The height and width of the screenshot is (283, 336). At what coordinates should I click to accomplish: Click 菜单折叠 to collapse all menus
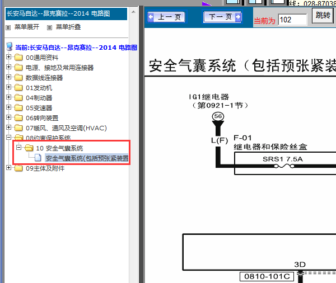pos(68,27)
